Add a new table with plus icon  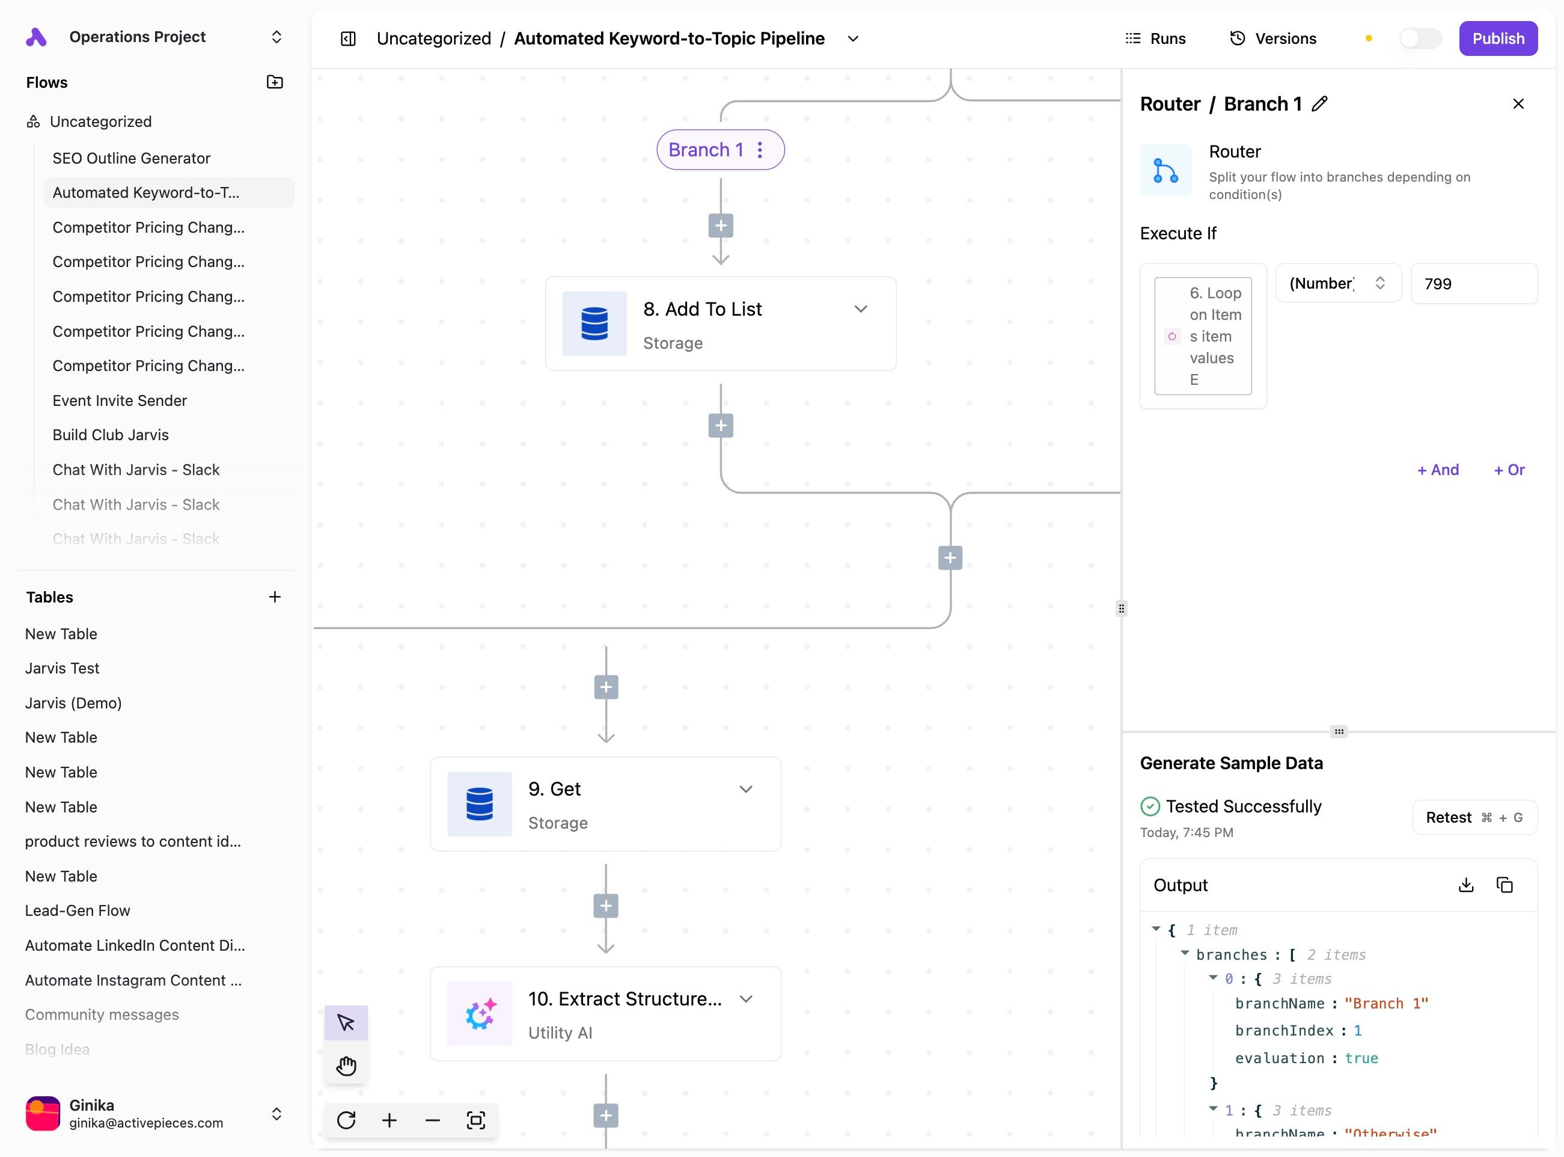275,597
